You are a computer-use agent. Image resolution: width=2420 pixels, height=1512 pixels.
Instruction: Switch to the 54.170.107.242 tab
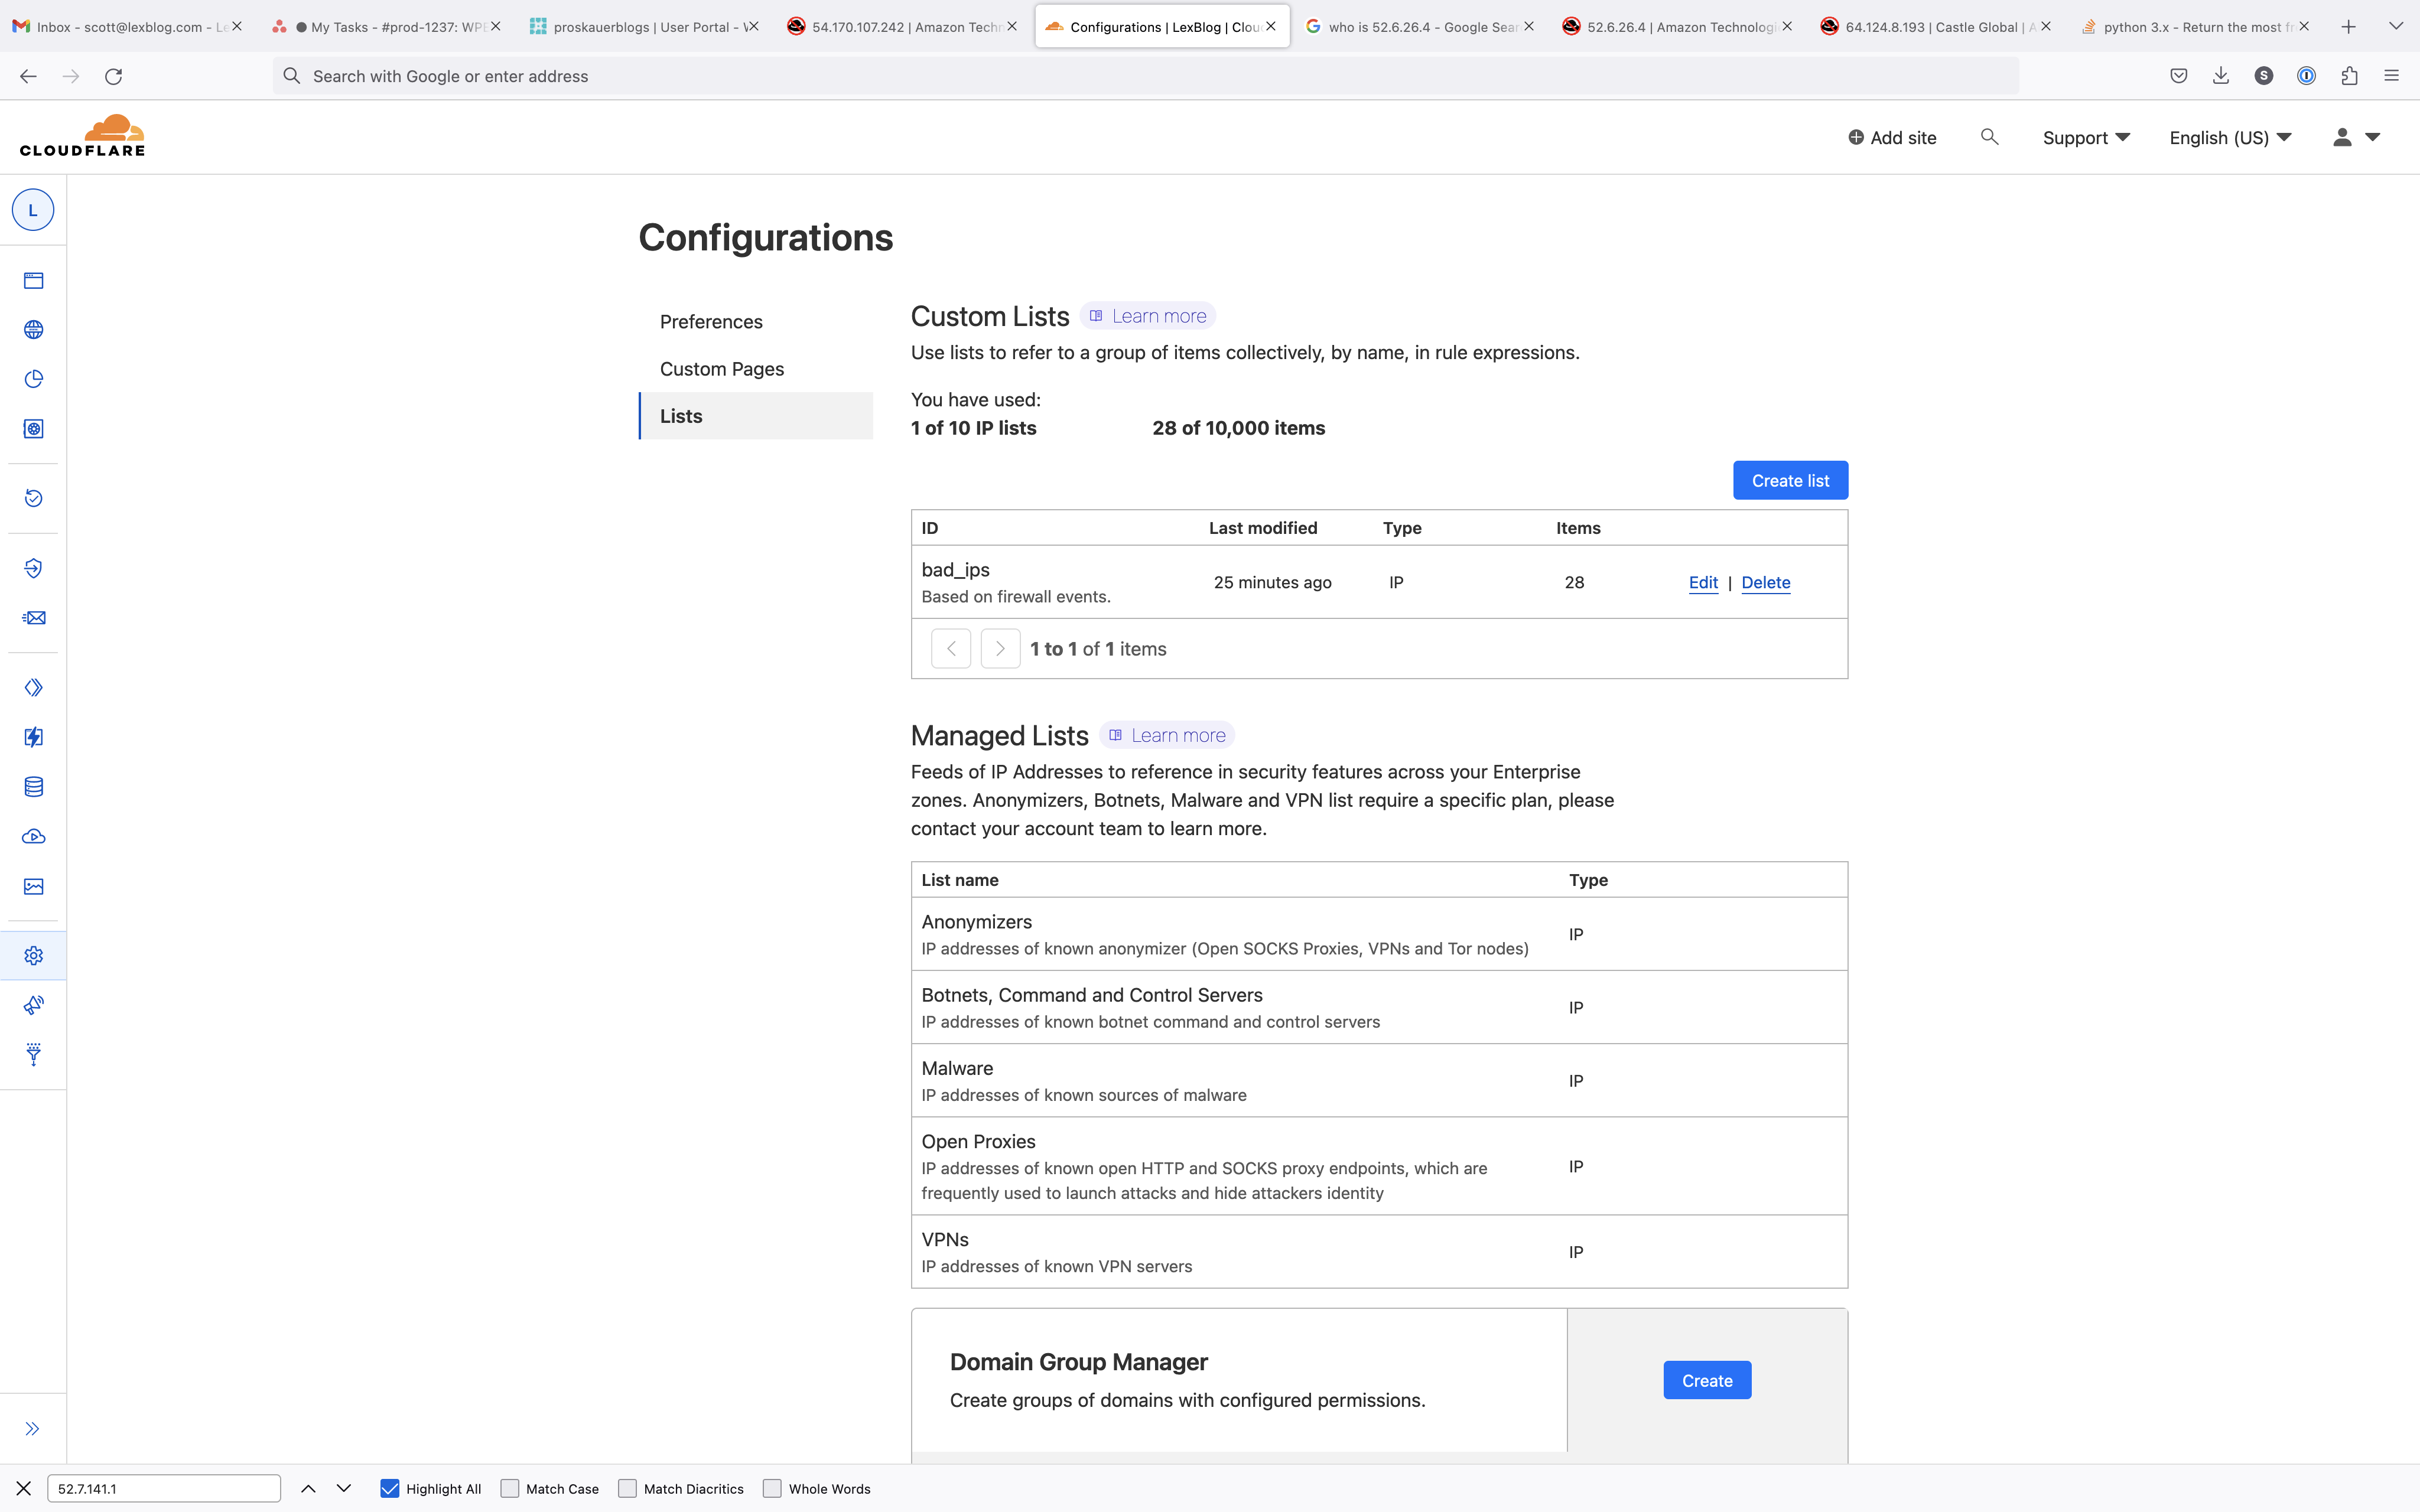902,26
